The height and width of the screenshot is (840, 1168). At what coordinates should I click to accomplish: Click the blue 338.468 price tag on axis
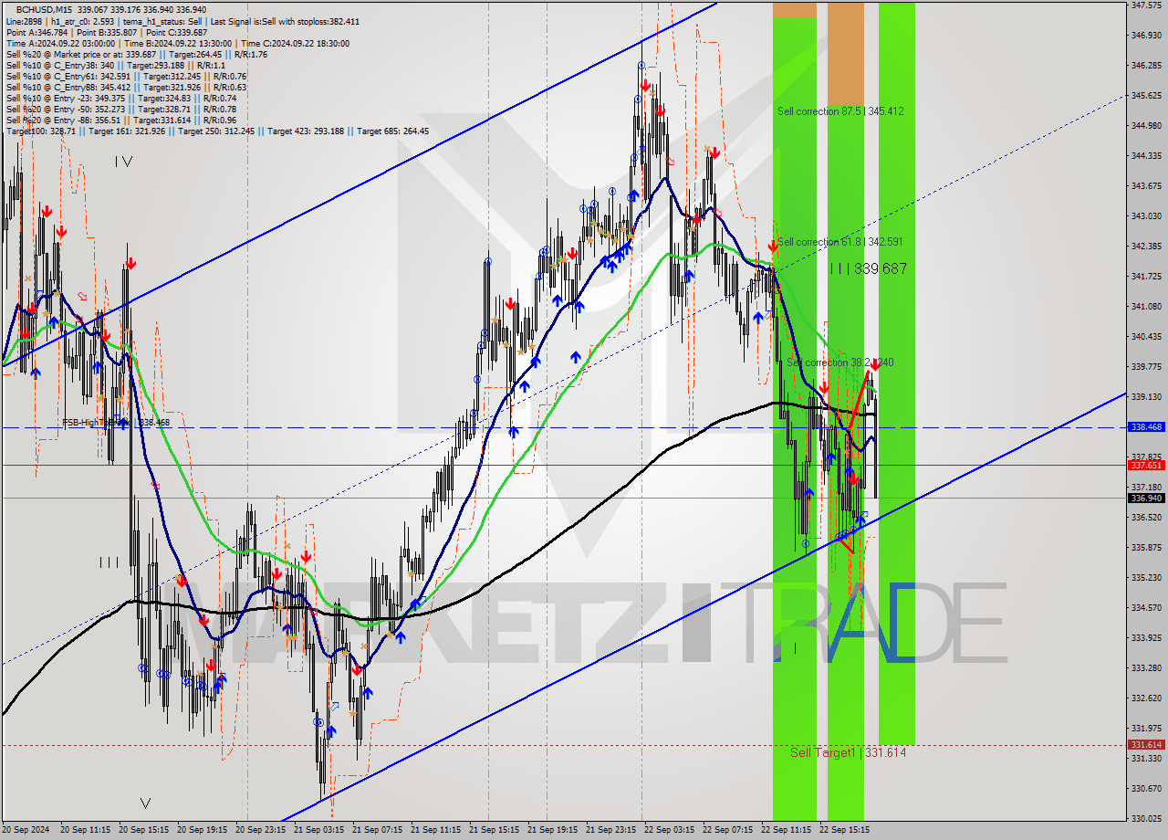(1146, 426)
